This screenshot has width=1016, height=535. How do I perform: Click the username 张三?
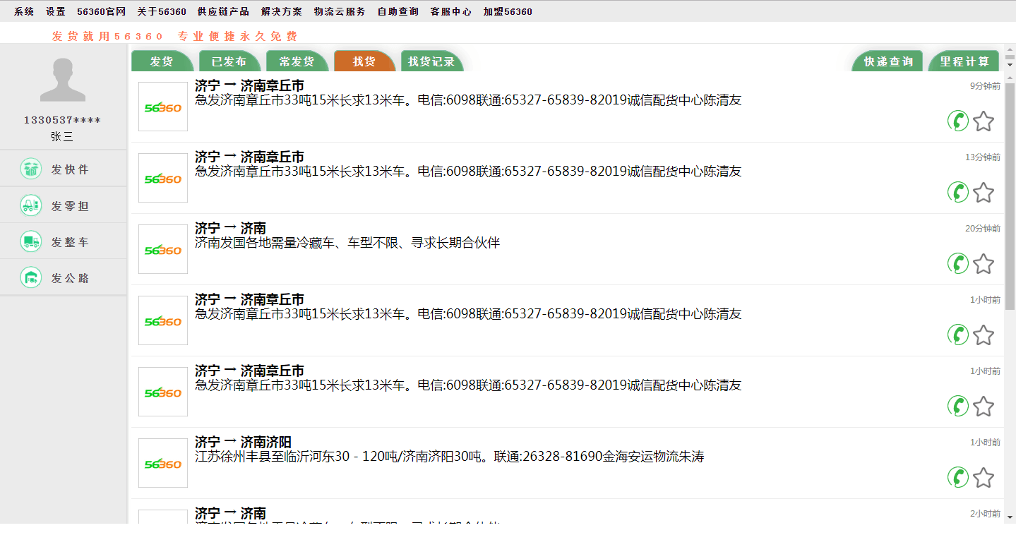(x=62, y=137)
